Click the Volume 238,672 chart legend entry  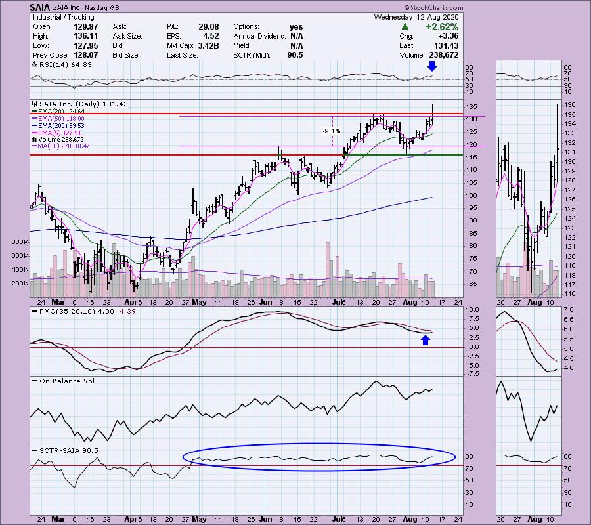point(58,139)
